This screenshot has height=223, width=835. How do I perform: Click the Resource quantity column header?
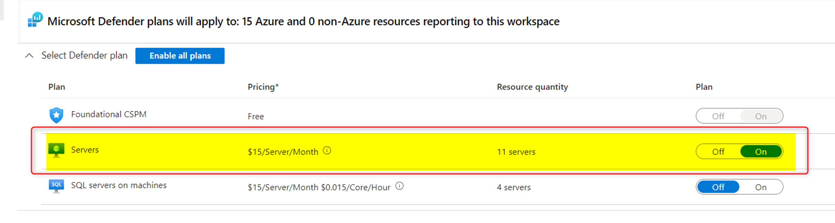coord(532,87)
